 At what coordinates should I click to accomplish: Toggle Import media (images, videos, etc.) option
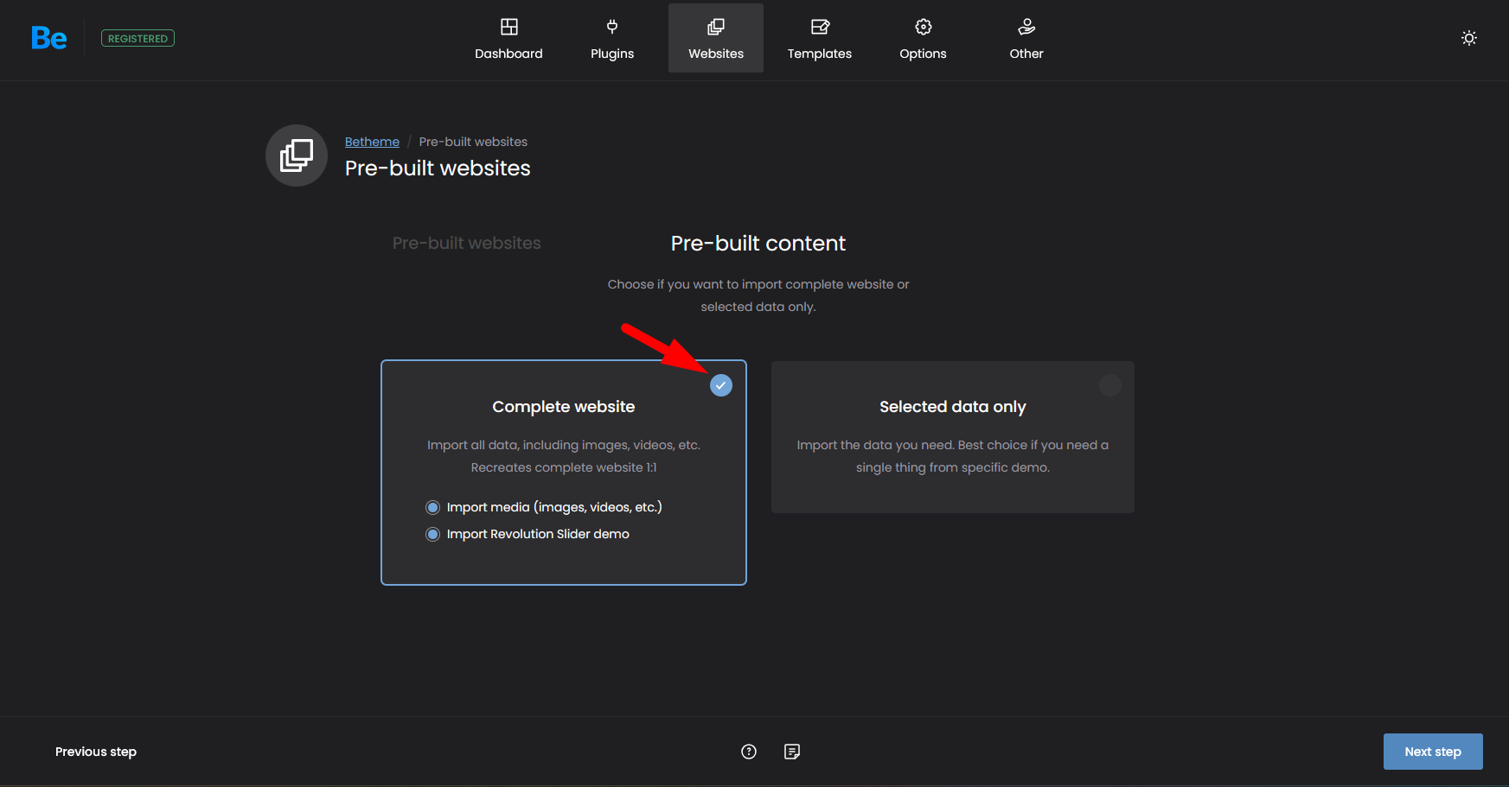433,507
